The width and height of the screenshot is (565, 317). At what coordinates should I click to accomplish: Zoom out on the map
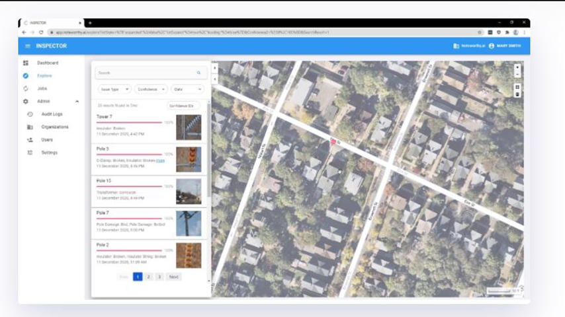[517, 75]
